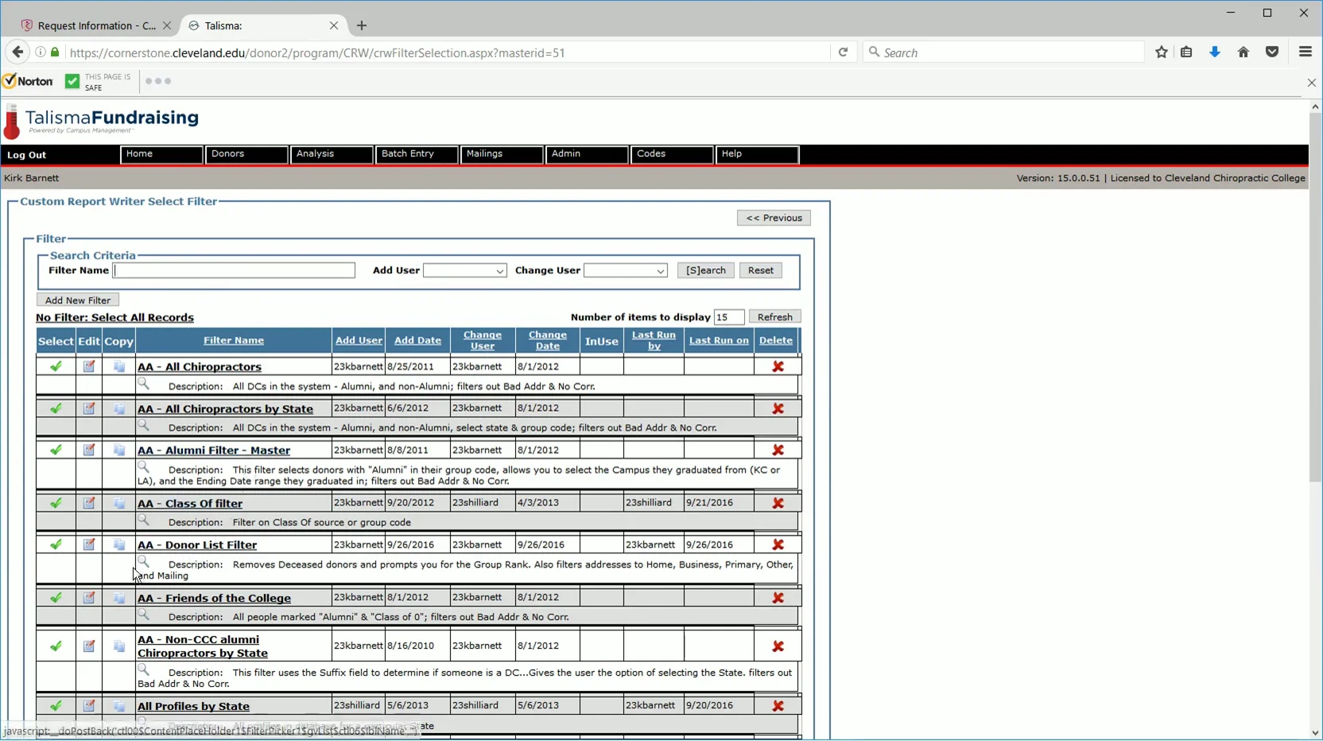Copy the AA - Friends of the College filter
The image size is (1323, 741).
[x=118, y=598]
